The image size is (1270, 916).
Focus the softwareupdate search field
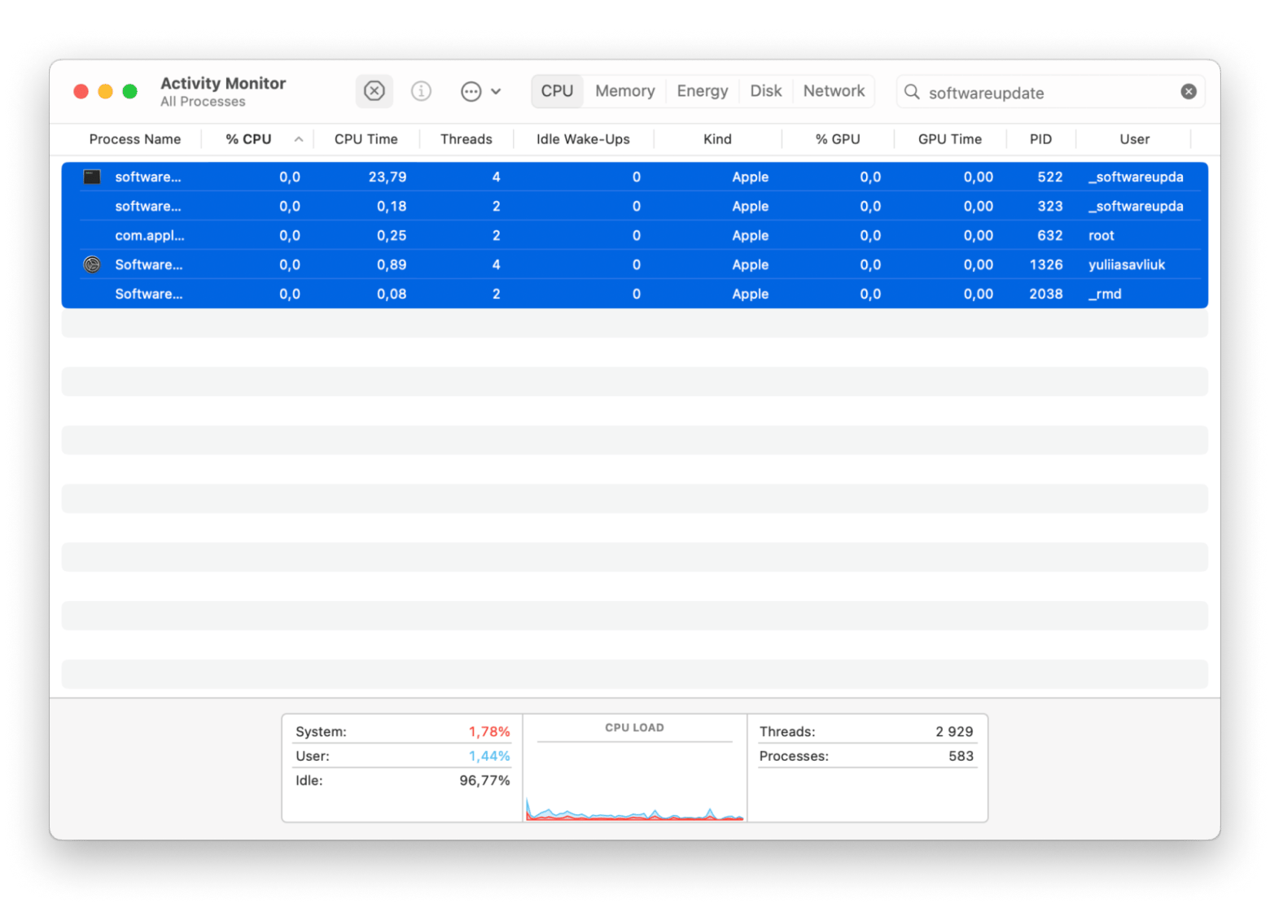[x=1050, y=92]
